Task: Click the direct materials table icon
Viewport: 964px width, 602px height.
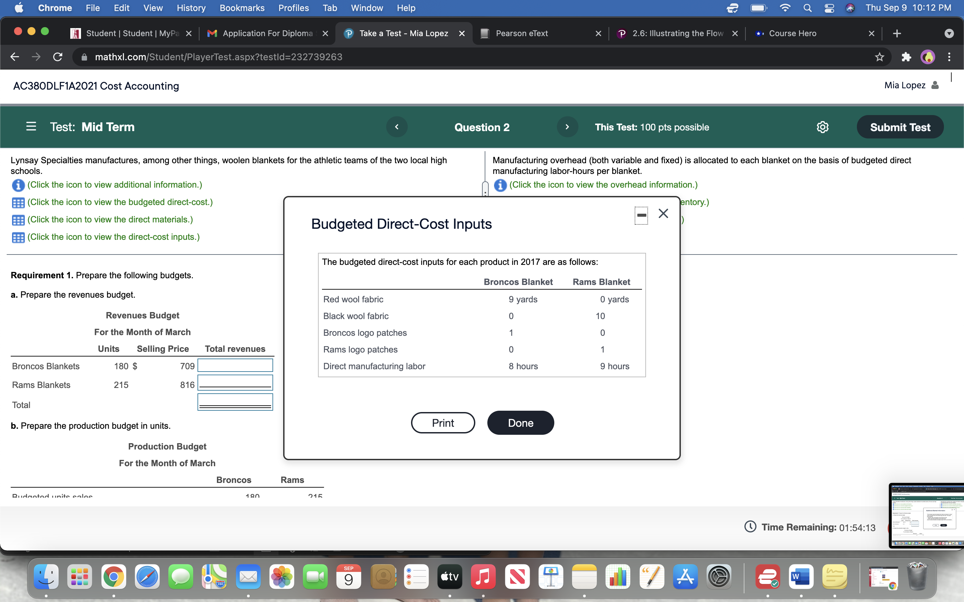Action: coord(17,220)
